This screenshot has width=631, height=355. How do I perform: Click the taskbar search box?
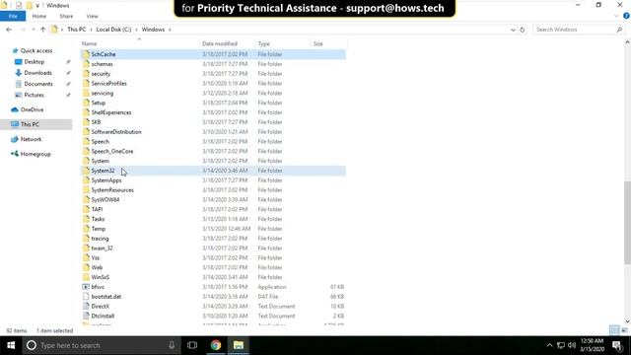[x=102, y=345]
